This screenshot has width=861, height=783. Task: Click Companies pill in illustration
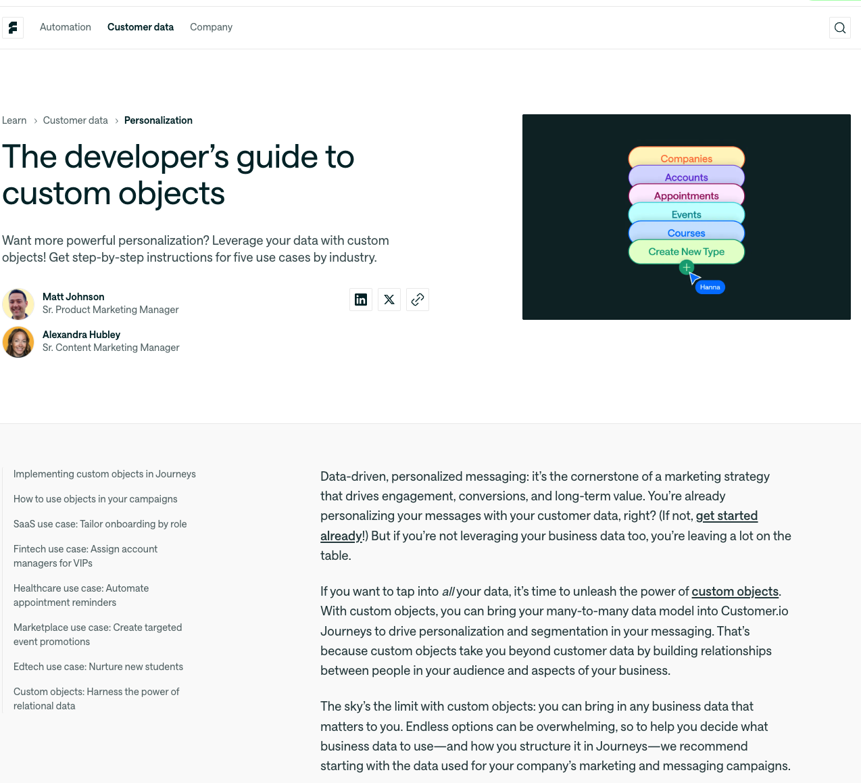(687, 157)
